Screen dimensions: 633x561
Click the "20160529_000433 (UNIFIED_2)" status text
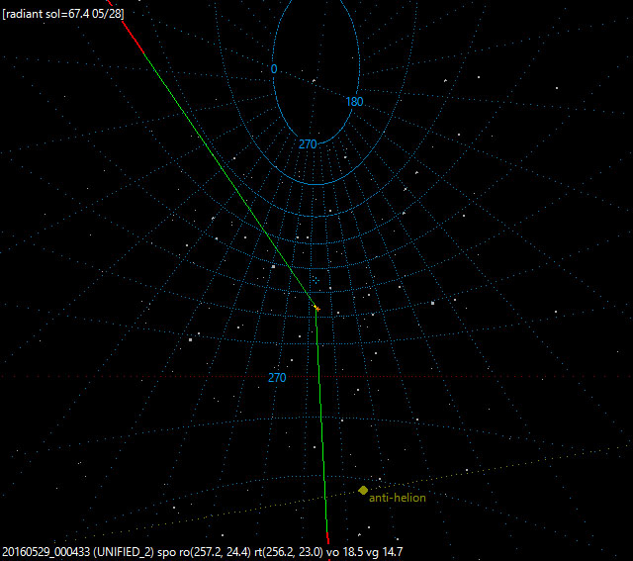click(78, 552)
